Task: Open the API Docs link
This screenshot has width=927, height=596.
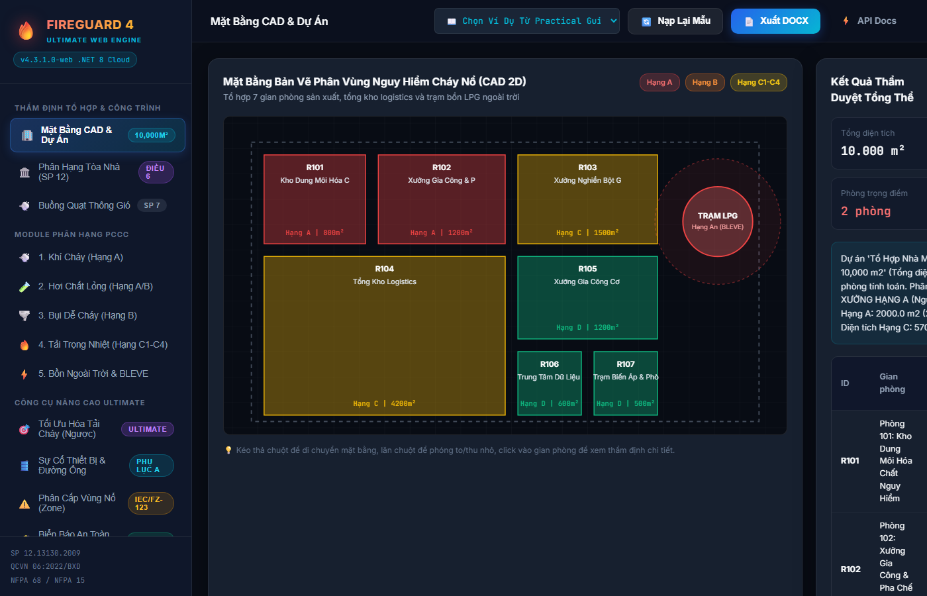Action: click(x=869, y=21)
